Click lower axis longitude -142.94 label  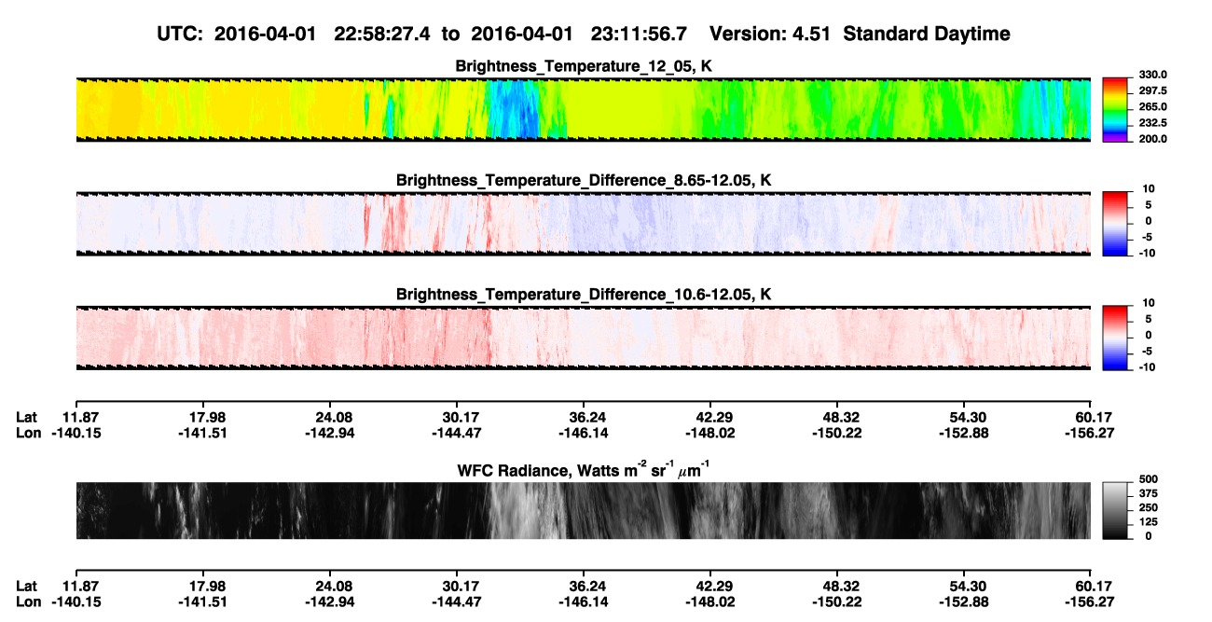(x=331, y=602)
